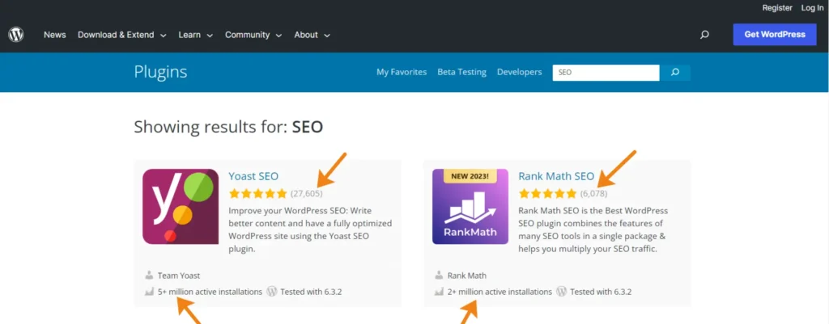This screenshot has width=829, height=324.
Task: Open the Rank Math plugin logo
Action: point(470,206)
